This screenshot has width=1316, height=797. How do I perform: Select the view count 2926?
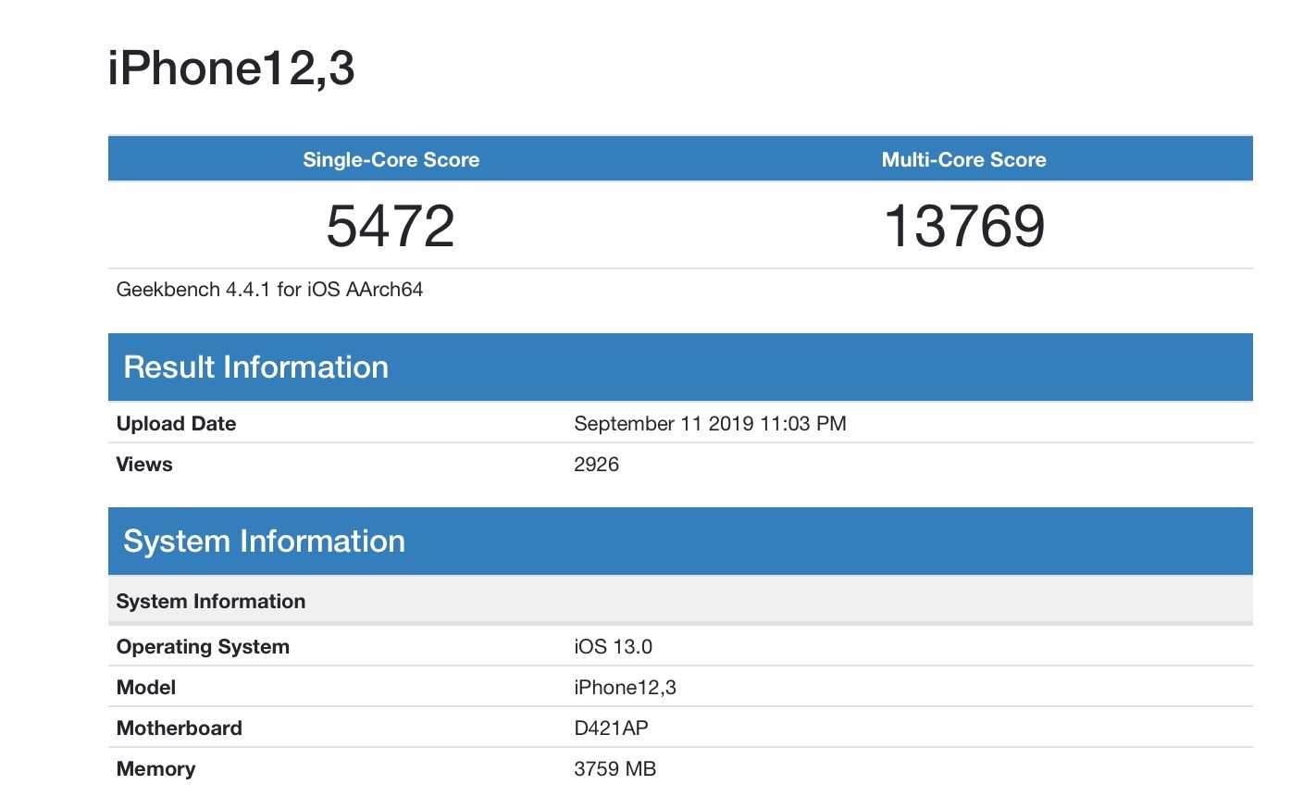click(x=597, y=465)
